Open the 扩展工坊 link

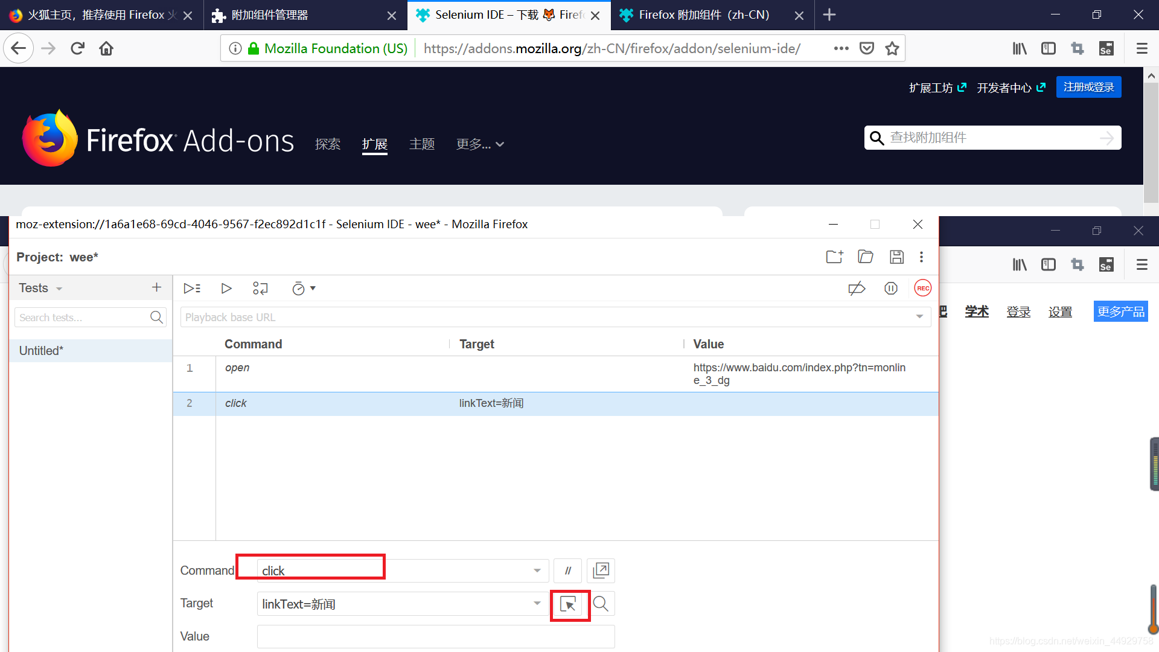click(937, 88)
